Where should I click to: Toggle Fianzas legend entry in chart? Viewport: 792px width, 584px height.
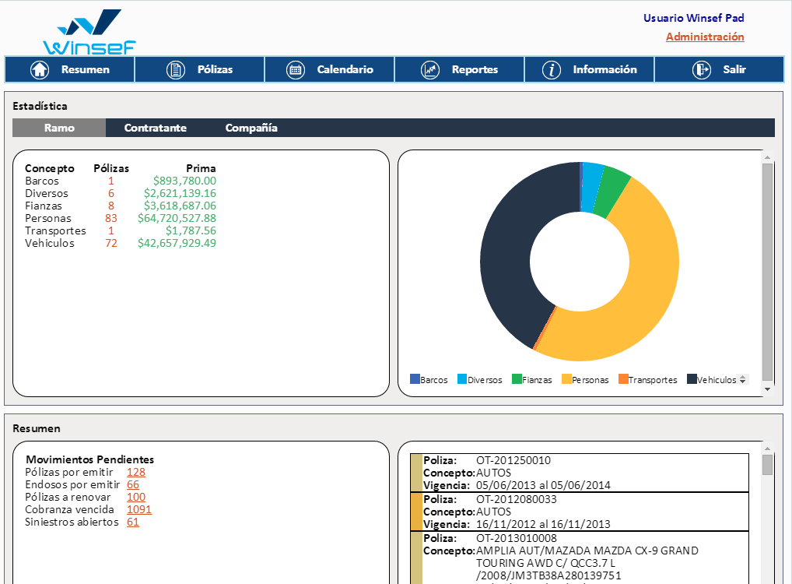(531, 380)
